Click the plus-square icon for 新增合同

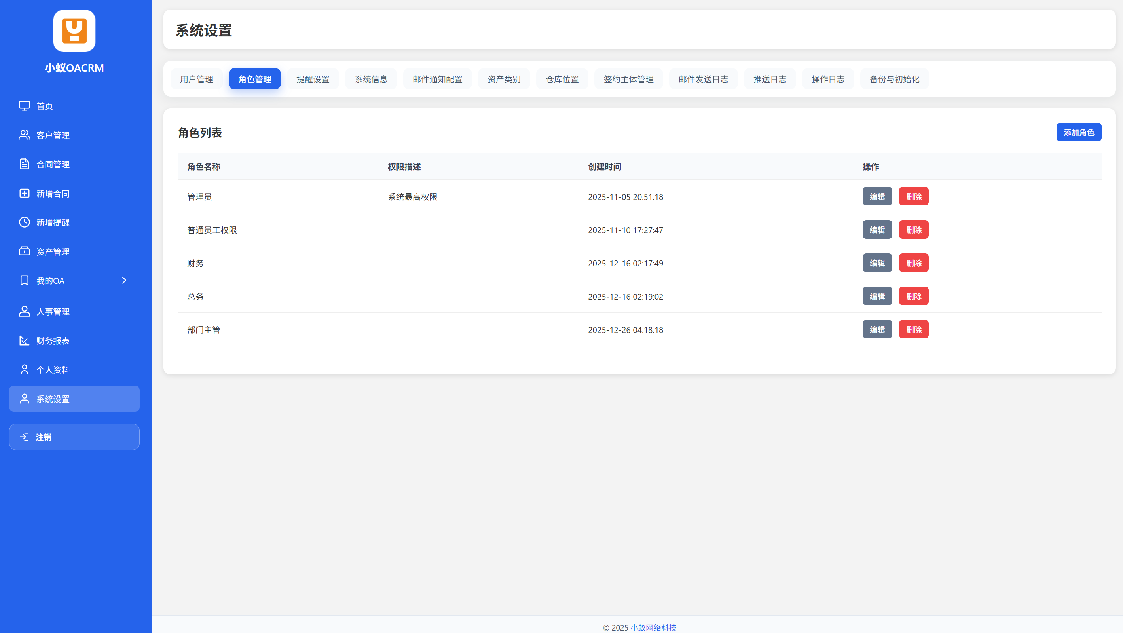(x=25, y=193)
